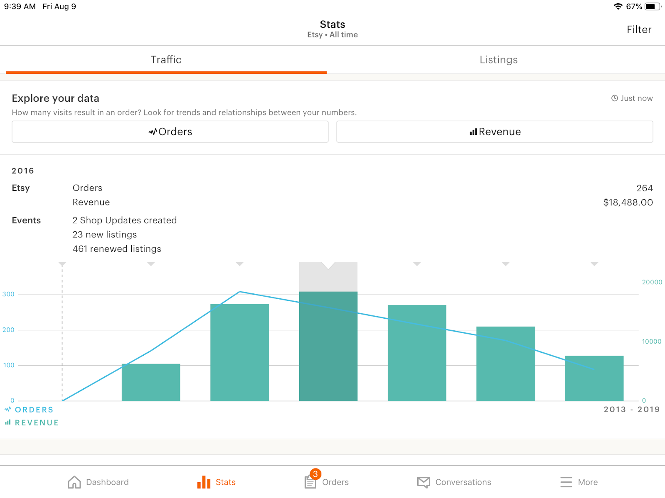Tap the 20000 revenue axis label
The width and height of the screenshot is (665, 498).
point(652,282)
